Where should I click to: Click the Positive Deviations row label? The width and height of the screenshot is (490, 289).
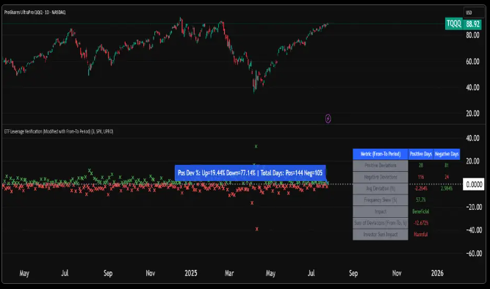click(x=381, y=166)
